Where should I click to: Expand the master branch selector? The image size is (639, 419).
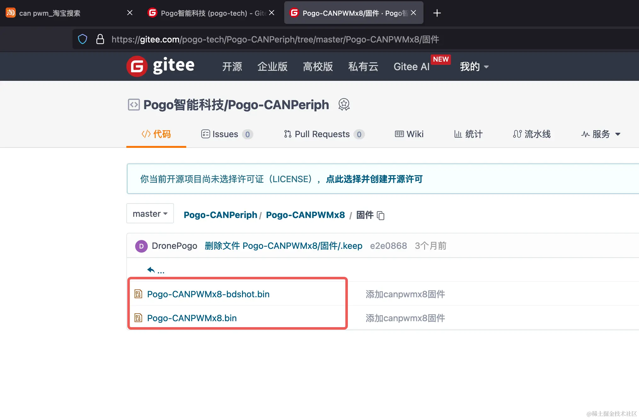click(150, 213)
